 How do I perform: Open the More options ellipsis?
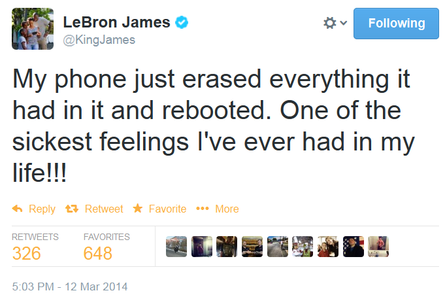point(203,209)
